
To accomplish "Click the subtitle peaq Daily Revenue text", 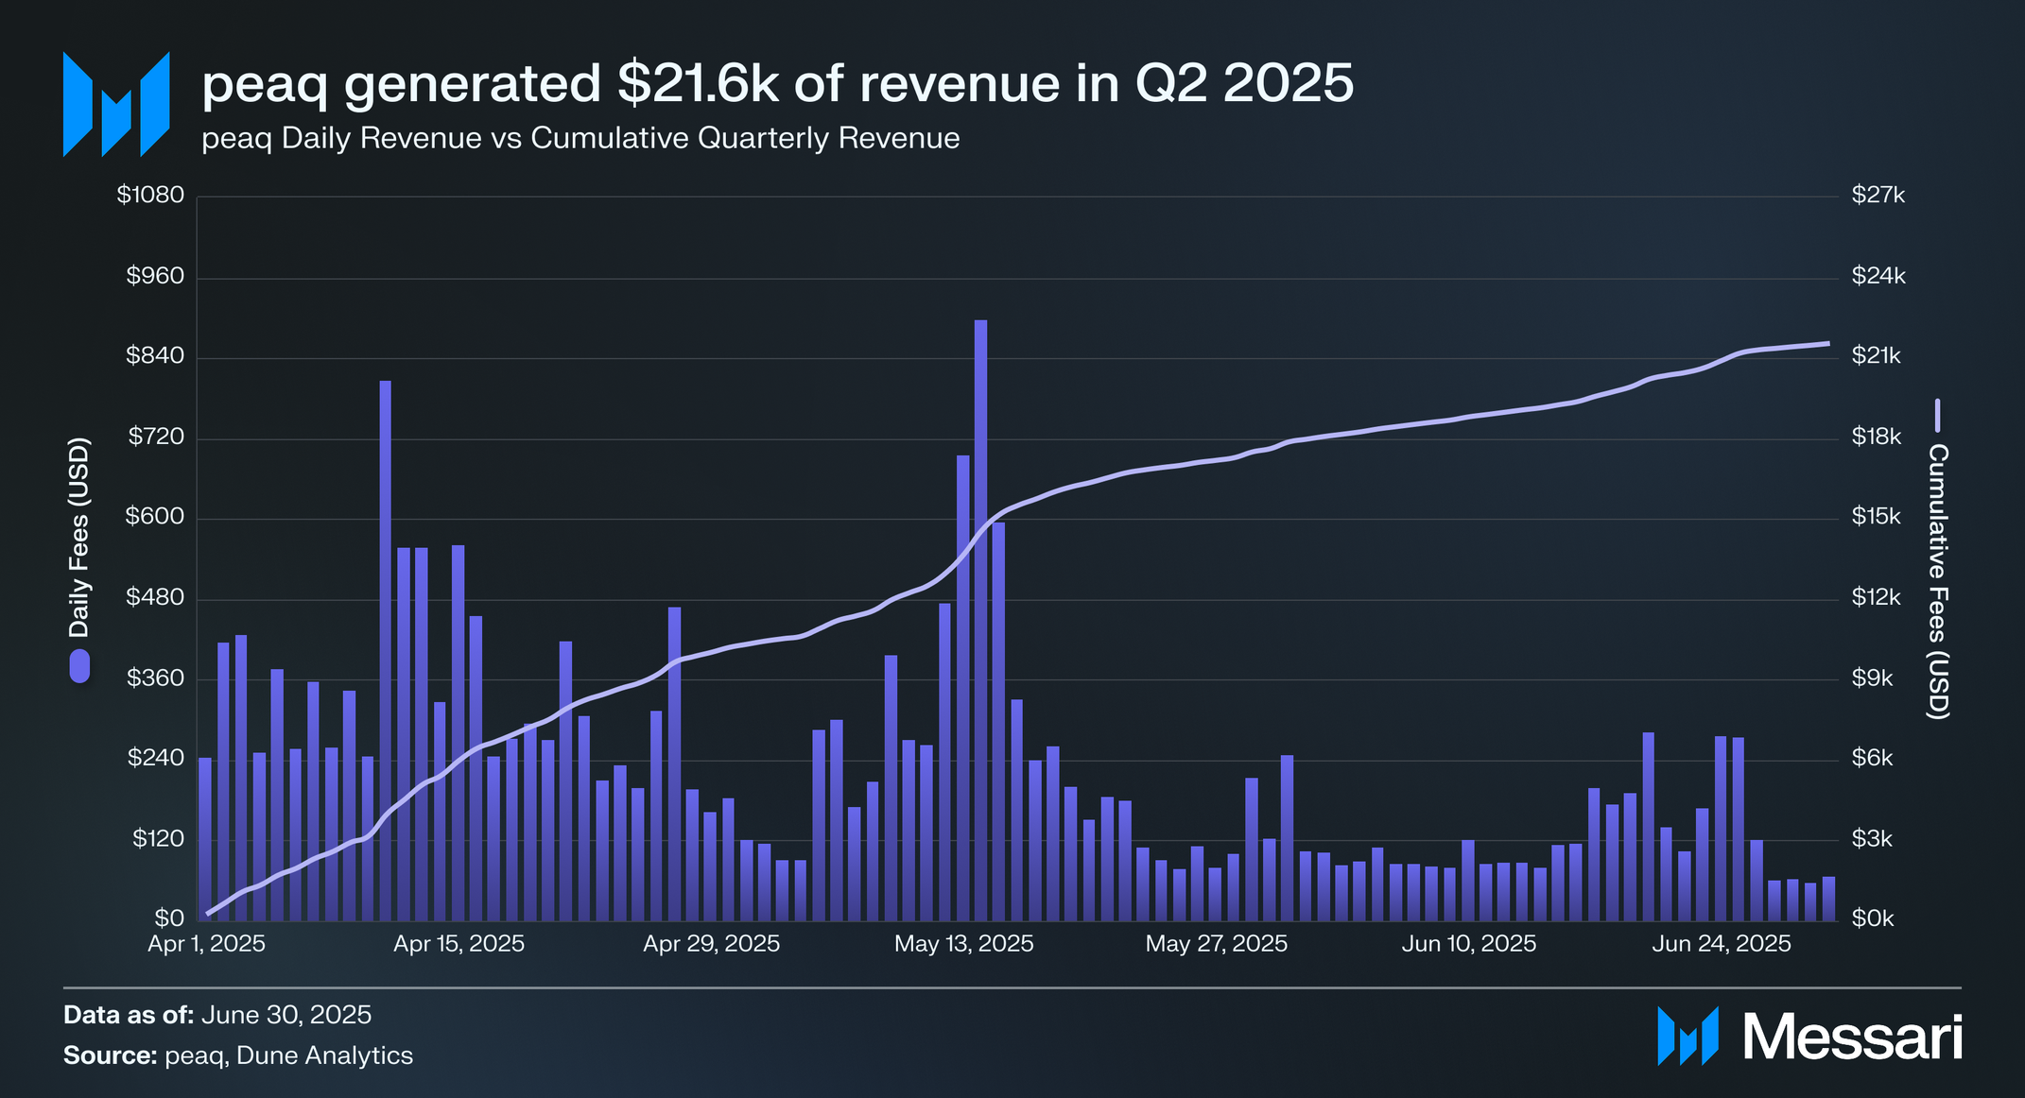I will tap(580, 138).
